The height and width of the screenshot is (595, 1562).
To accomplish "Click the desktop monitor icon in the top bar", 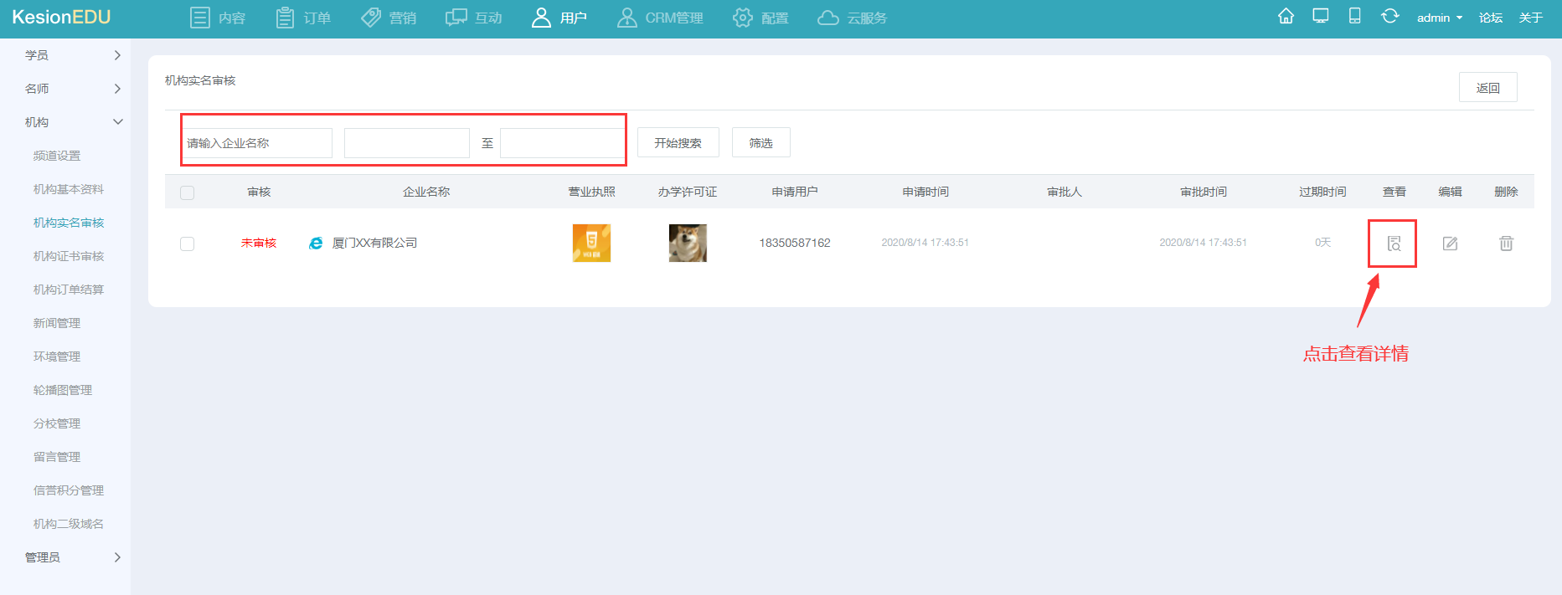I will tap(1321, 17).
